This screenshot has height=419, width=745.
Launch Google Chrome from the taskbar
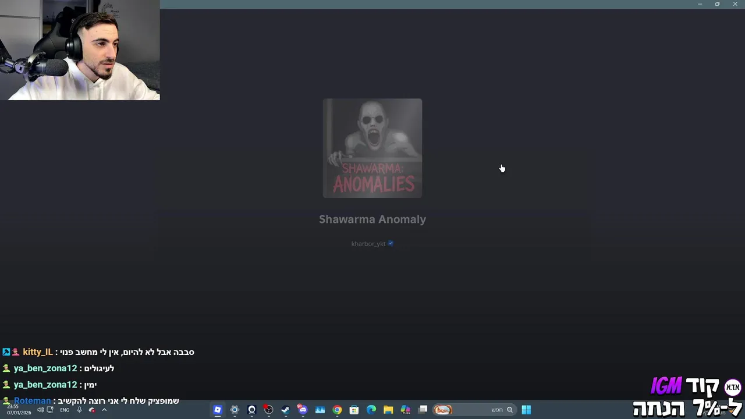click(x=337, y=410)
